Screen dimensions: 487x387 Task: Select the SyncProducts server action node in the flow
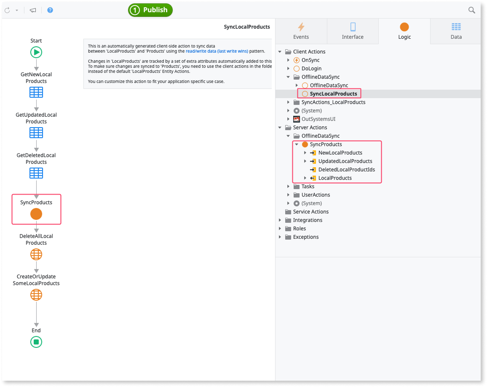tap(36, 214)
